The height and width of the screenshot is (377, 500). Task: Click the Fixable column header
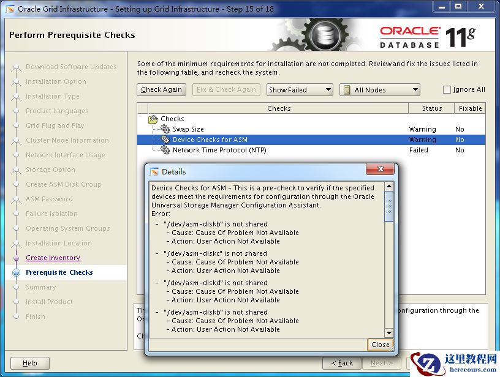click(470, 108)
